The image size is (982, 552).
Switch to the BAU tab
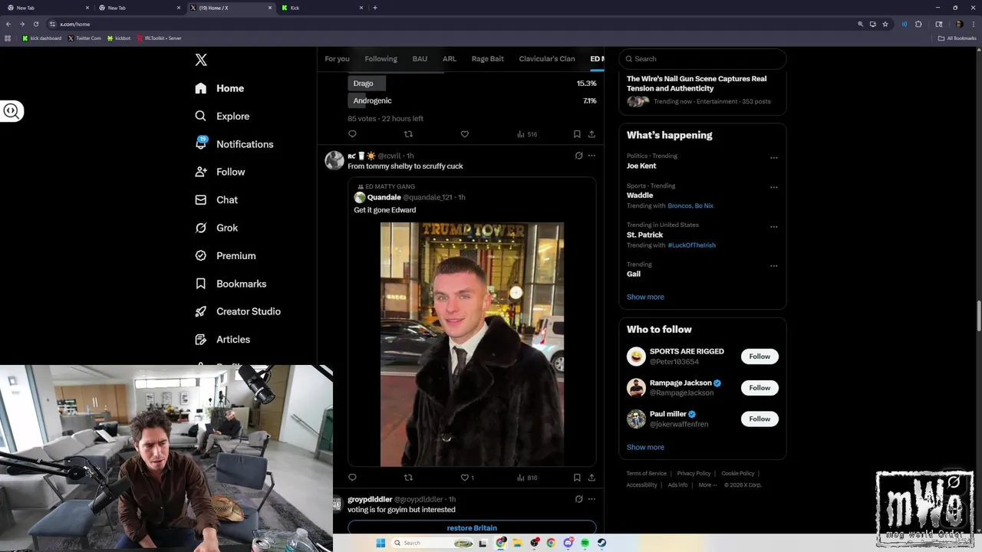[420, 59]
